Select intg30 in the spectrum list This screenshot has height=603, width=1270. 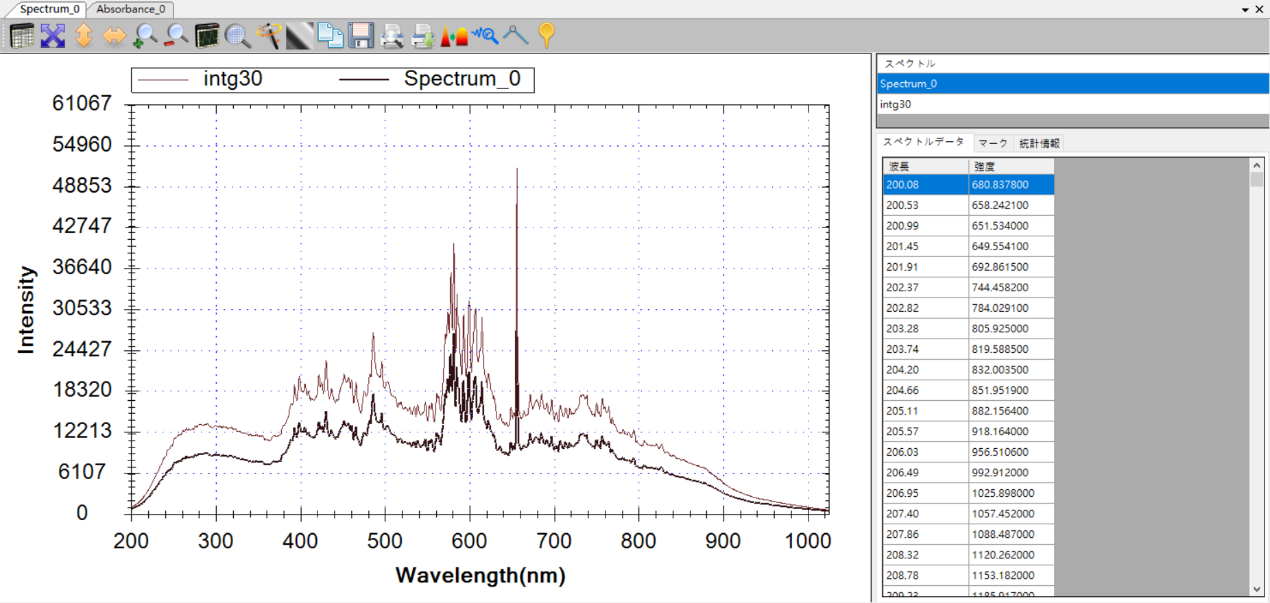pos(896,104)
